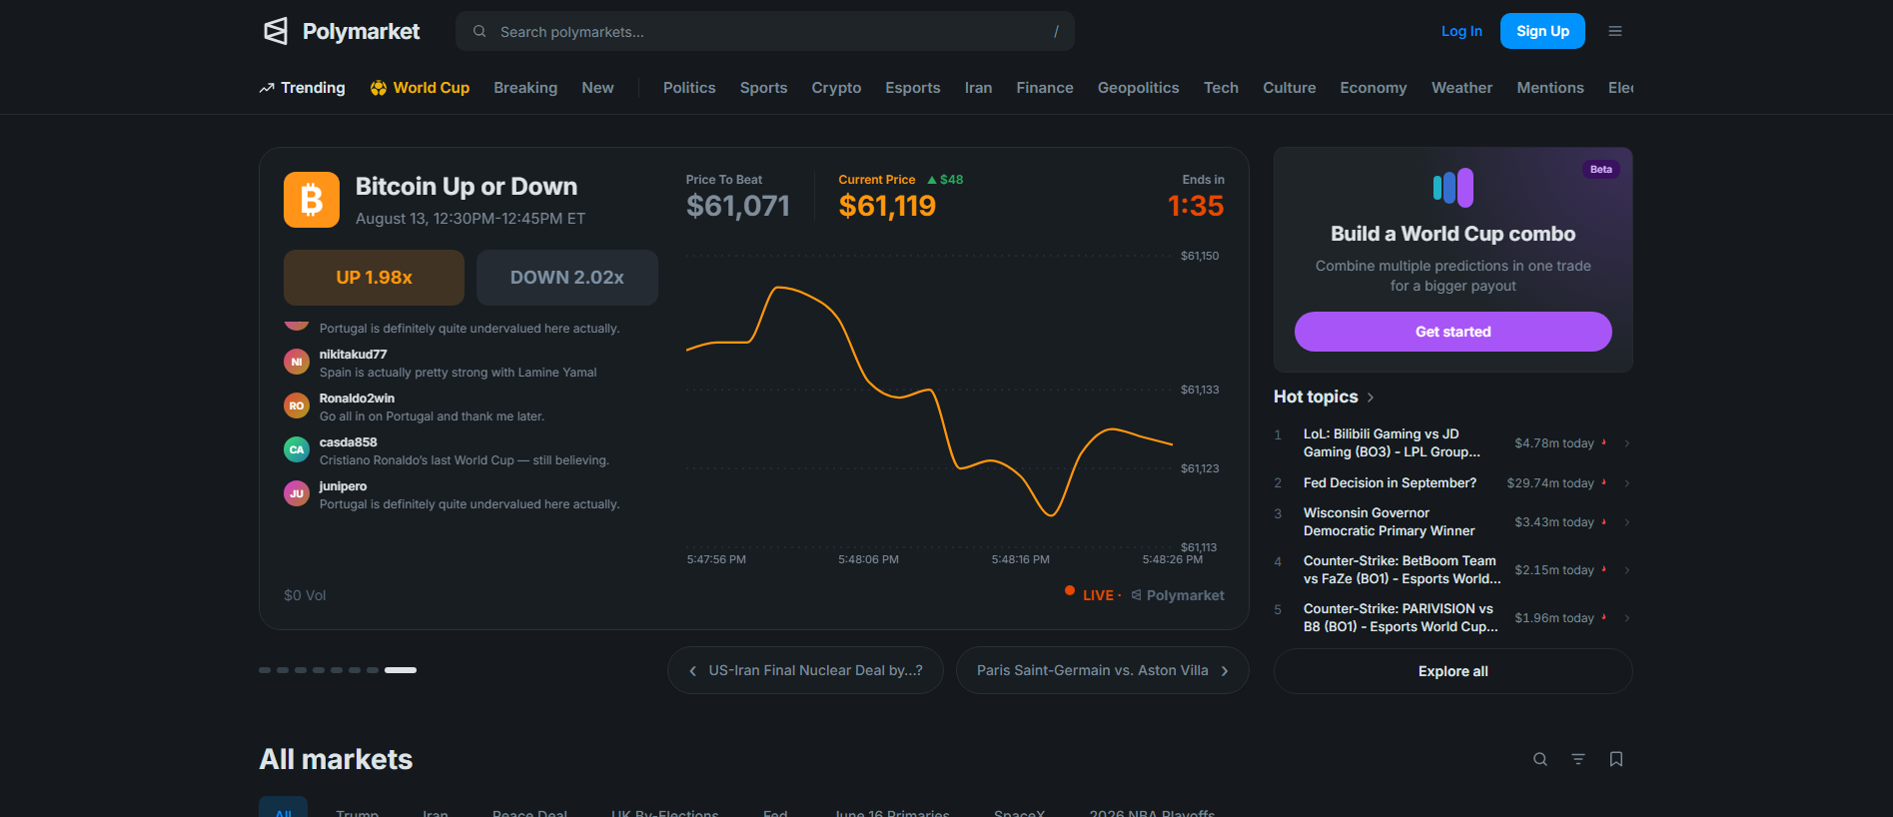Click the World Cup soccer ball icon
This screenshot has width=1893, height=817.
coord(379,88)
